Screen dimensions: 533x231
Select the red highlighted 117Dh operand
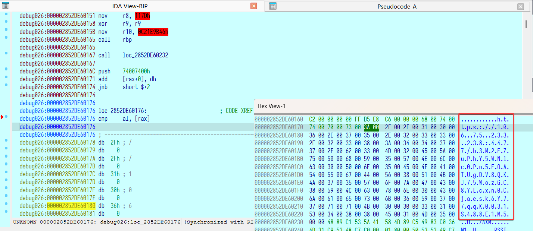tap(142, 16)
